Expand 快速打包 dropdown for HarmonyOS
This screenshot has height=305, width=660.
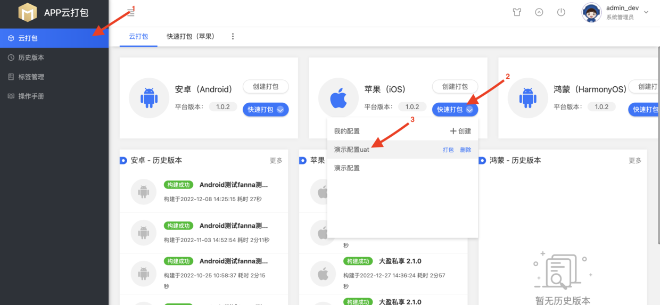[644, 110]
